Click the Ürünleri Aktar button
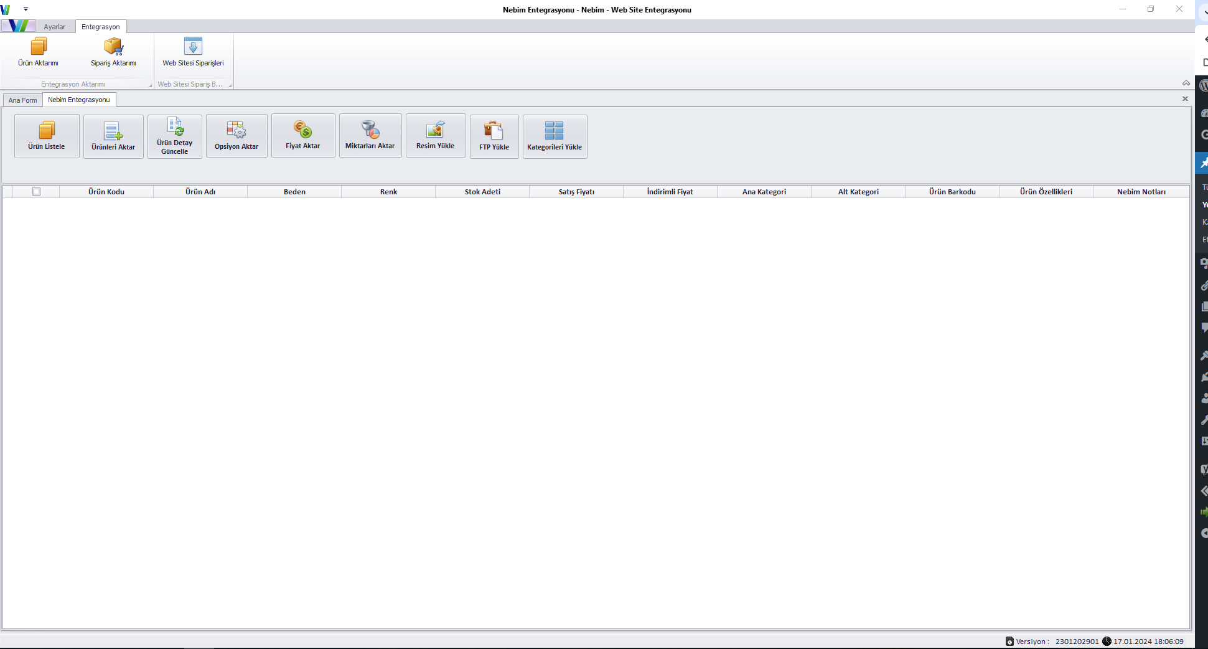 click(x=113, y=136)
